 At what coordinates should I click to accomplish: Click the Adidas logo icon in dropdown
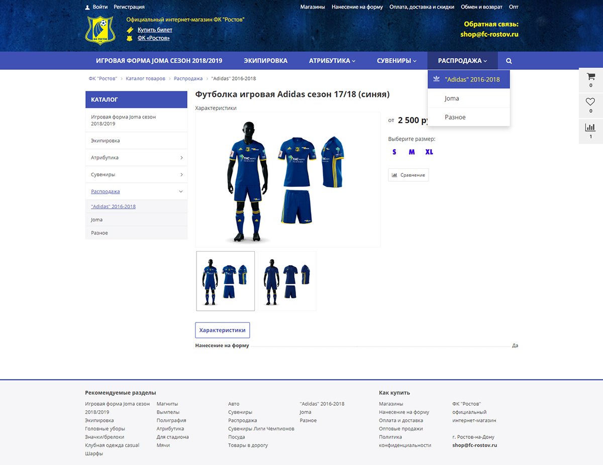(436, 79)
